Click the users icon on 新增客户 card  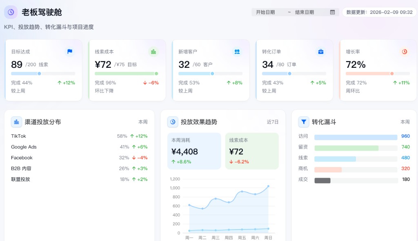coord(237,51)
